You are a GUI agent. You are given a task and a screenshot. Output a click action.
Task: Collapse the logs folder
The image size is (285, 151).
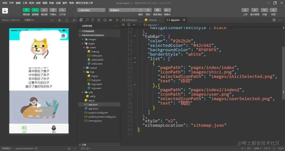(x=92, y=72)
